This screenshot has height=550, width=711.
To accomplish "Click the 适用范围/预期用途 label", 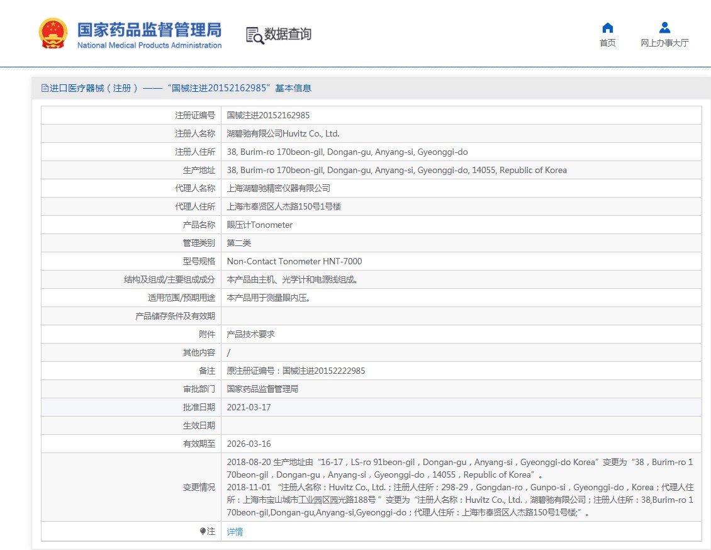I will click(181, 298).
